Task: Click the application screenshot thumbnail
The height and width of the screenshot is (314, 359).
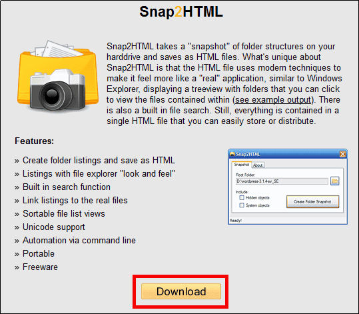Action: [x=288, y=187]
